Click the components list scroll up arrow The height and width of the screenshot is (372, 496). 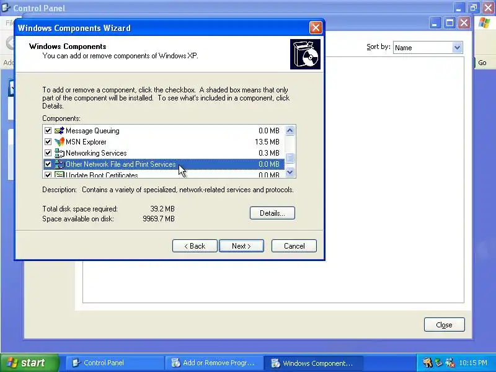pyautogui.click(x=290, y=131)
